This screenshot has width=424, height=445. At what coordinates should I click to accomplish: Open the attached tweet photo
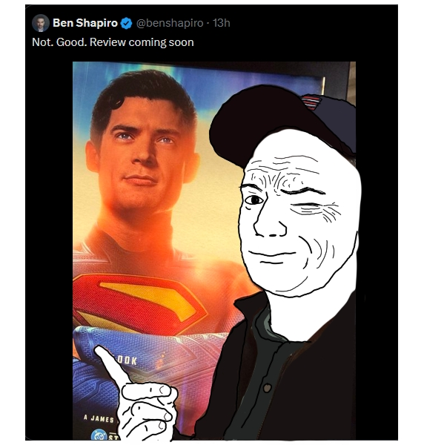[x=214, y=251]
